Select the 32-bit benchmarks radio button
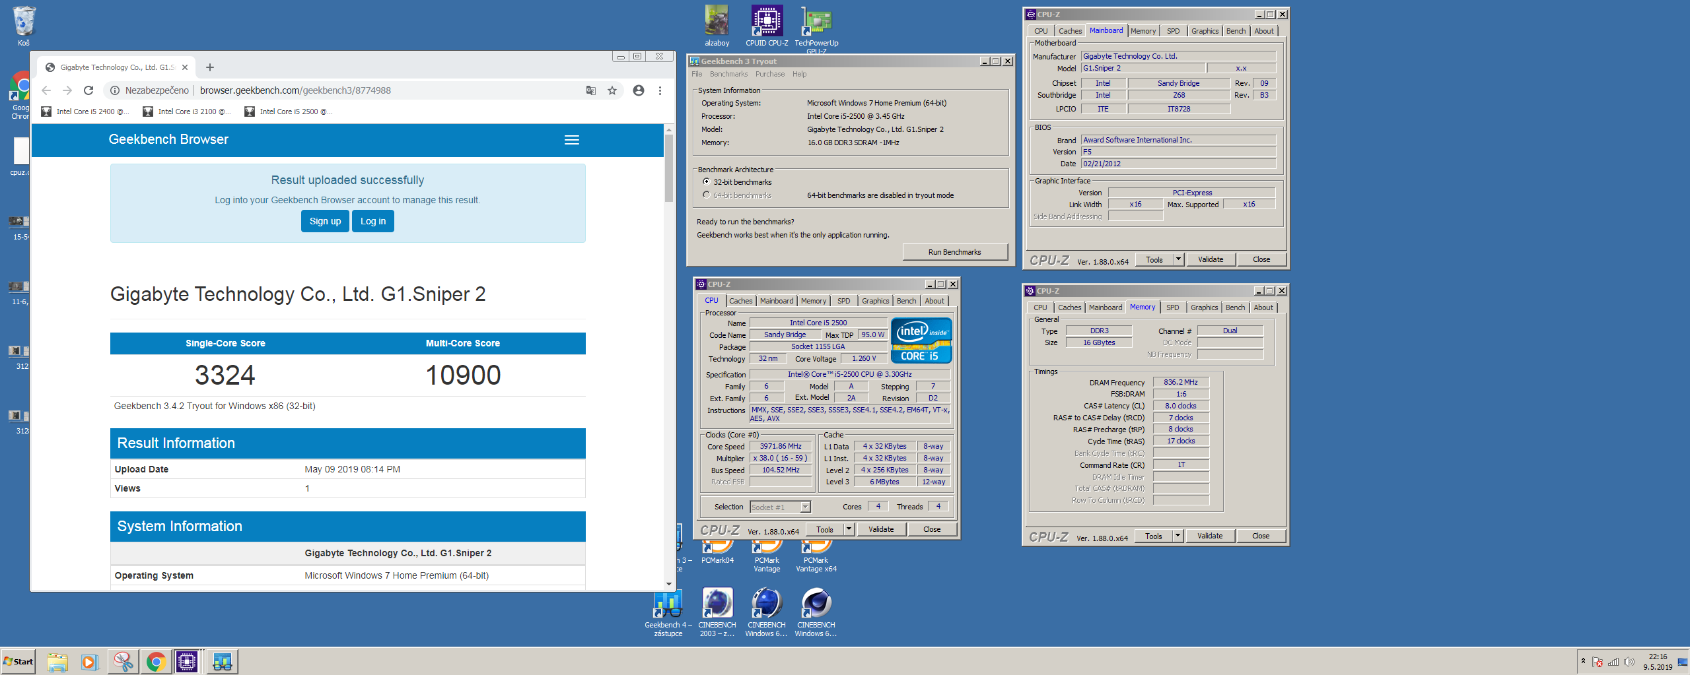The height and width of the screenshot is (675, 1690). click(707, 181)
